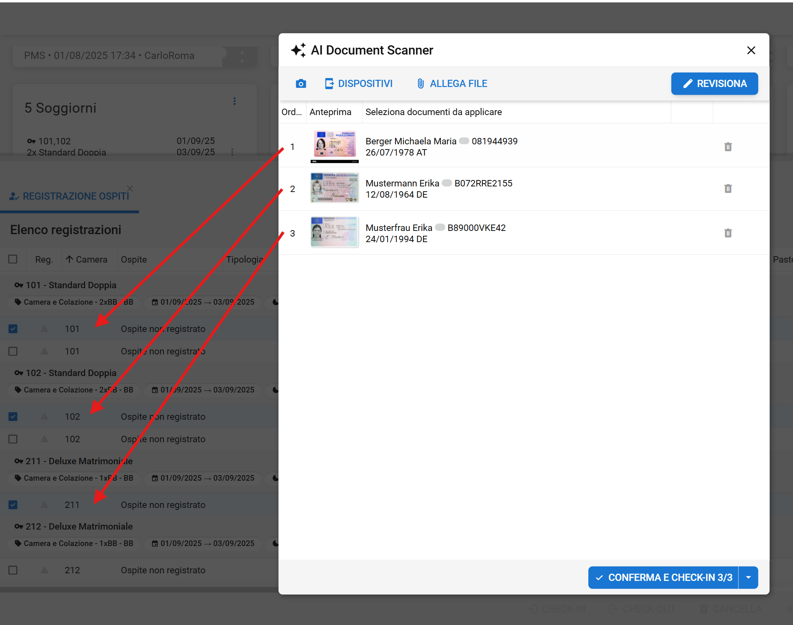793x625 pixels.
Task: Check the room 212 guest checkbox
Action: coord(13,570)
